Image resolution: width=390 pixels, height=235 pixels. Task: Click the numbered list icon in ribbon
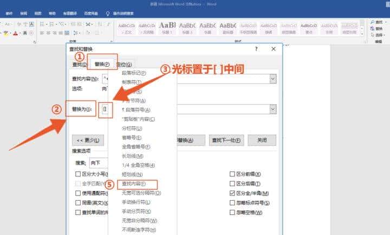pos(51,24)
